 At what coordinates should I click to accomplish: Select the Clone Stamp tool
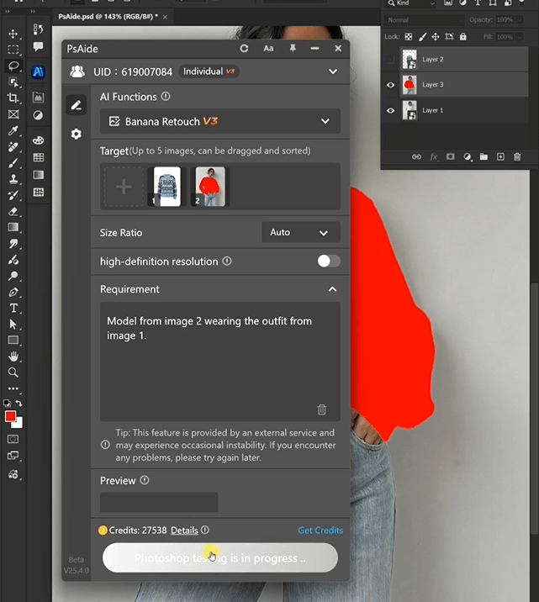coord(13,179)
